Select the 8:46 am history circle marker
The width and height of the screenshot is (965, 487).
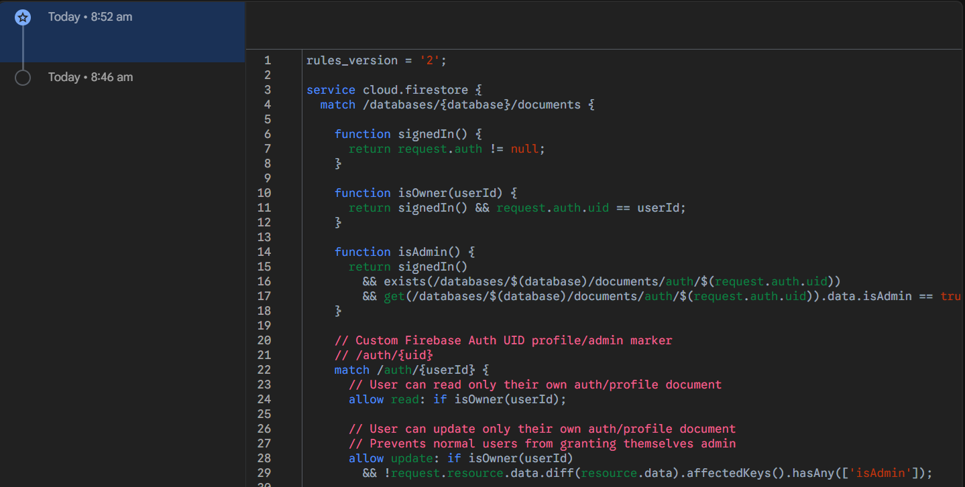23,78
